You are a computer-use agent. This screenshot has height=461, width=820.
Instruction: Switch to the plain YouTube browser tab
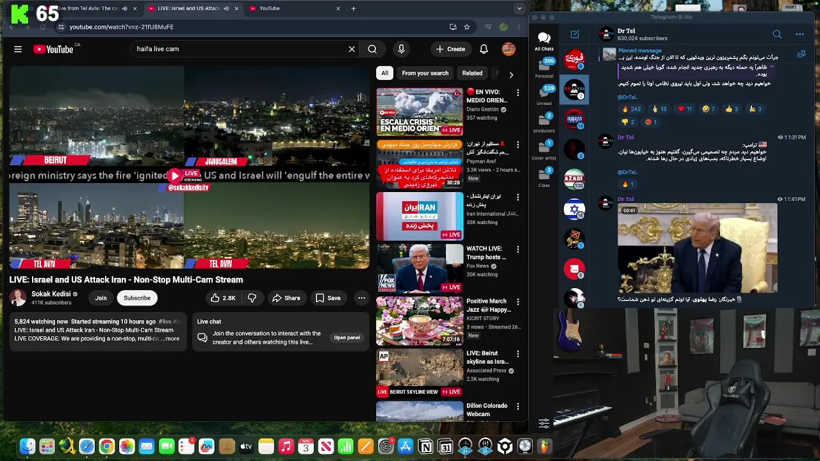(x=294, y=9)
